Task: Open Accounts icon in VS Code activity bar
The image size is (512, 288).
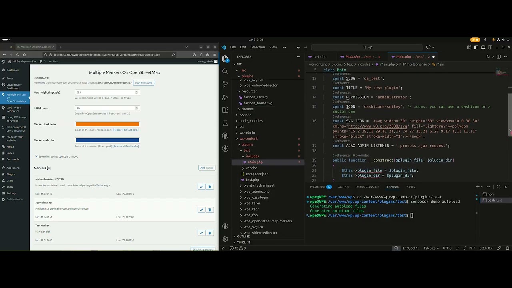Action: click(225, 226)
